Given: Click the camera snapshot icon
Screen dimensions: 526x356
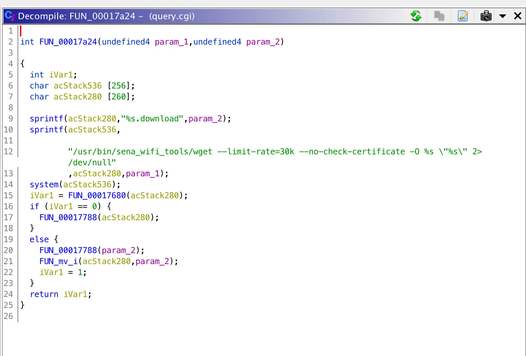Looking at the screenshot, I should point(486,16).
